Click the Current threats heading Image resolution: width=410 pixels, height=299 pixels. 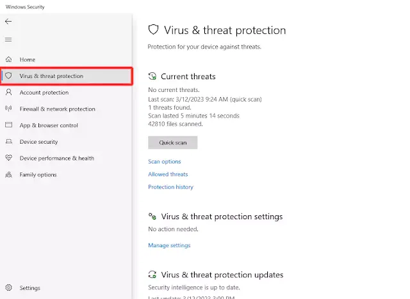tap(188, 77)
